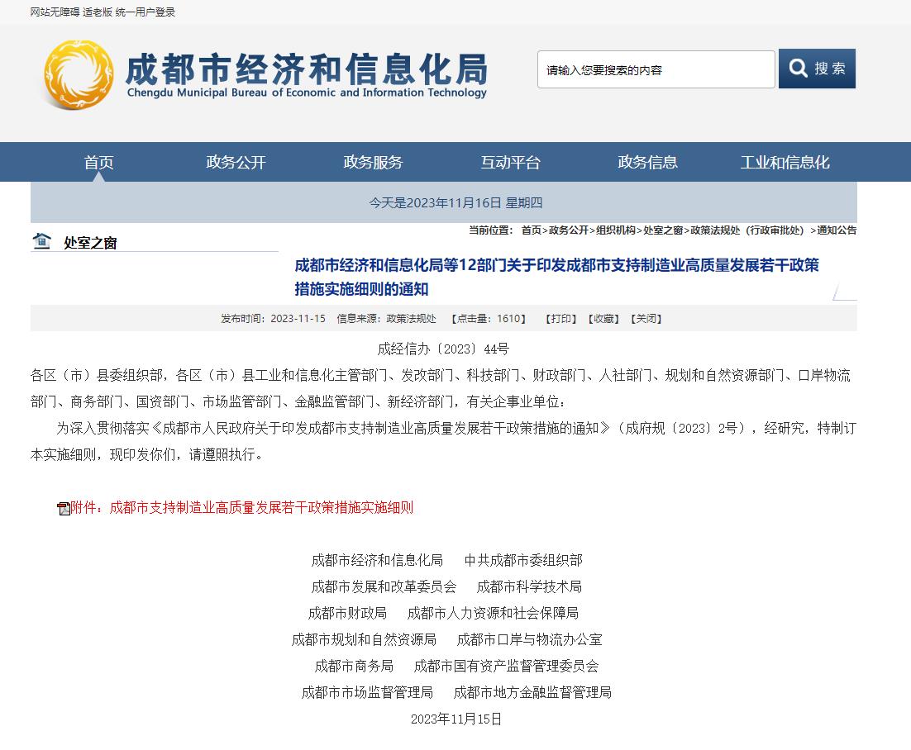
Task: Click signatory 成都市地方金融监督管理局
Action: [x=532, y=692]
